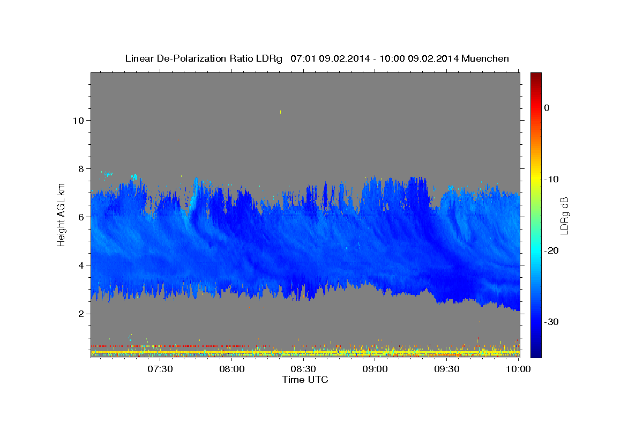
Task: Click the start timestamp "07:01 09.02.2014" in title
Action: coord(330,58)
